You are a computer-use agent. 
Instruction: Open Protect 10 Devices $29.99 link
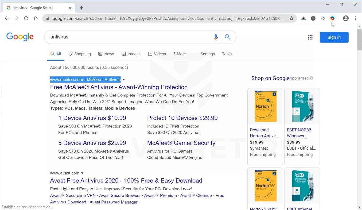point(182,118)
